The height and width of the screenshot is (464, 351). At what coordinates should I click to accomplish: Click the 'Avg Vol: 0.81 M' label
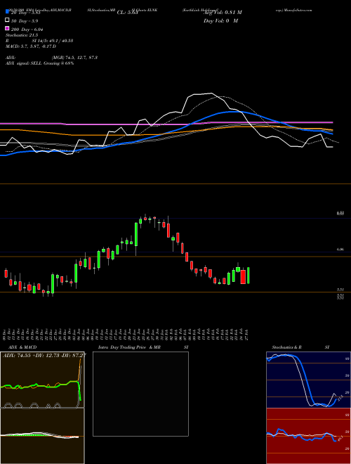[x=223, y=13]
